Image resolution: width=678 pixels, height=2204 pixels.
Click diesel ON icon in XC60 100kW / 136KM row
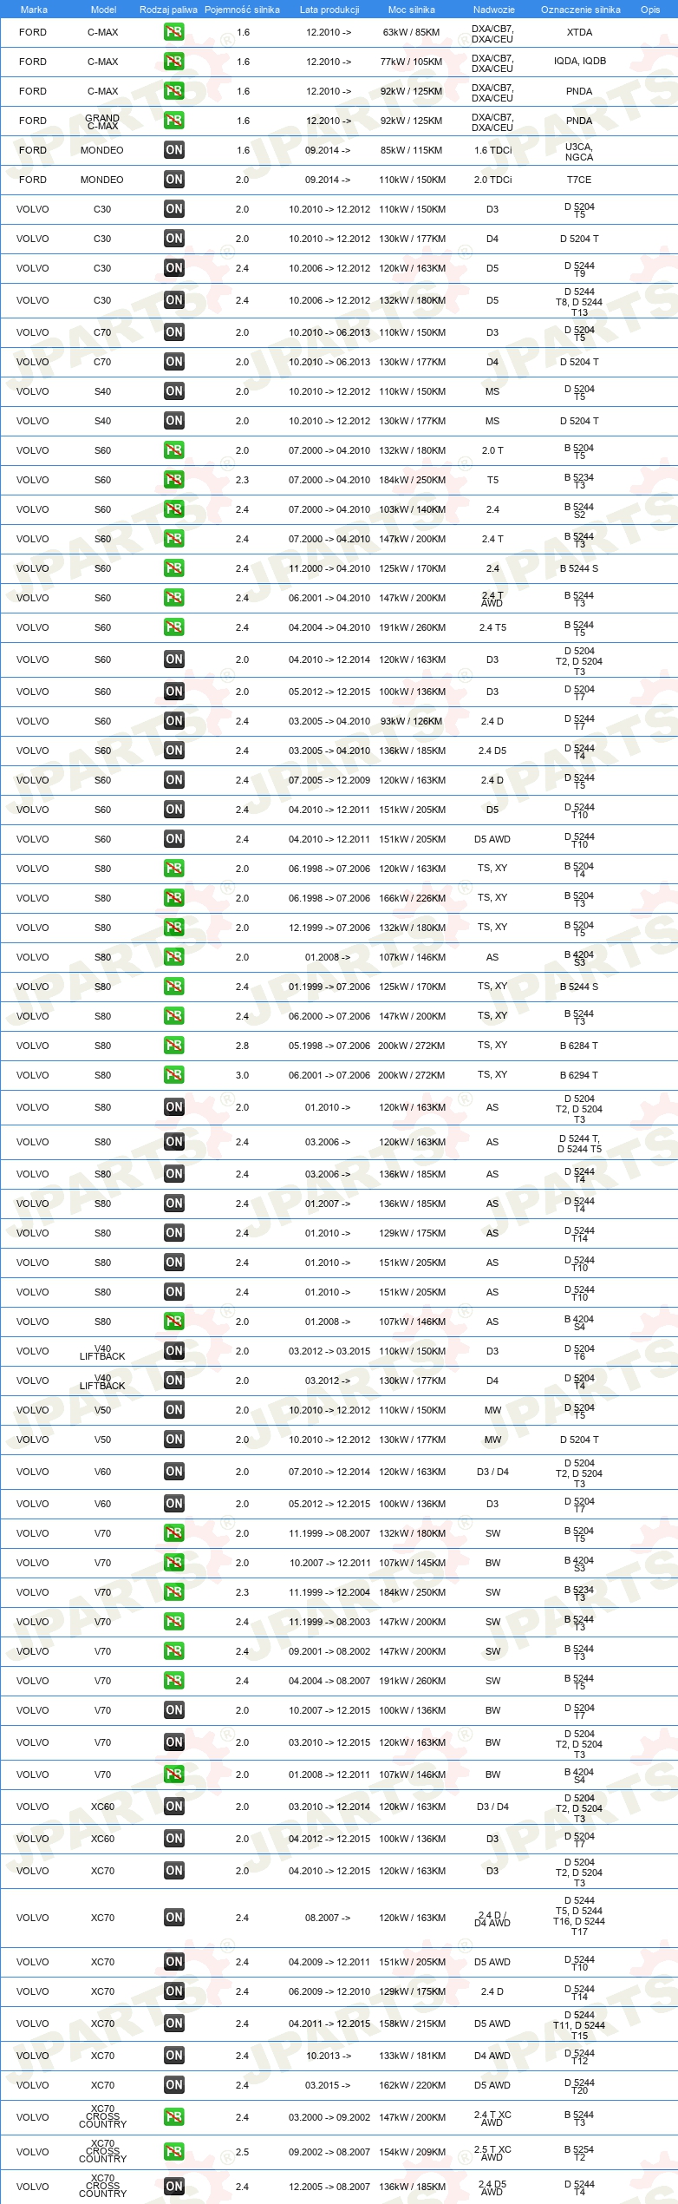tap(174, 1839)
